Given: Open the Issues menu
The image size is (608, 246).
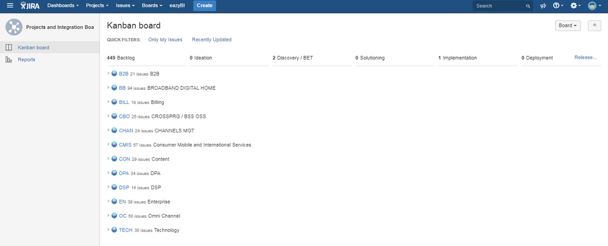Looking at the screenshot, I should (125, 5).
